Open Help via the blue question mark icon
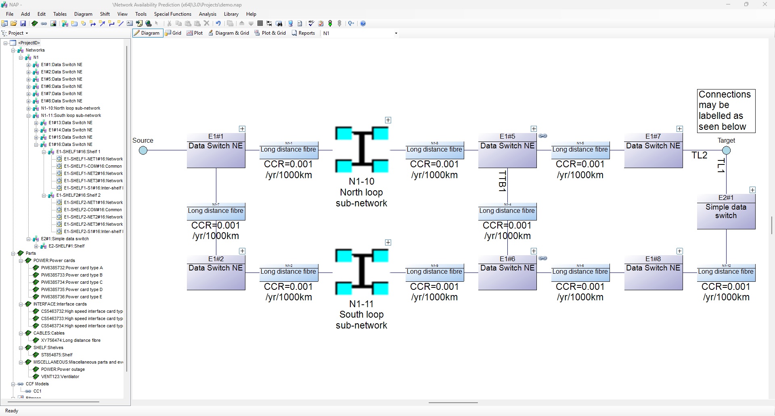The width and height of the screenshot is (775, 416). pos(363,24)
